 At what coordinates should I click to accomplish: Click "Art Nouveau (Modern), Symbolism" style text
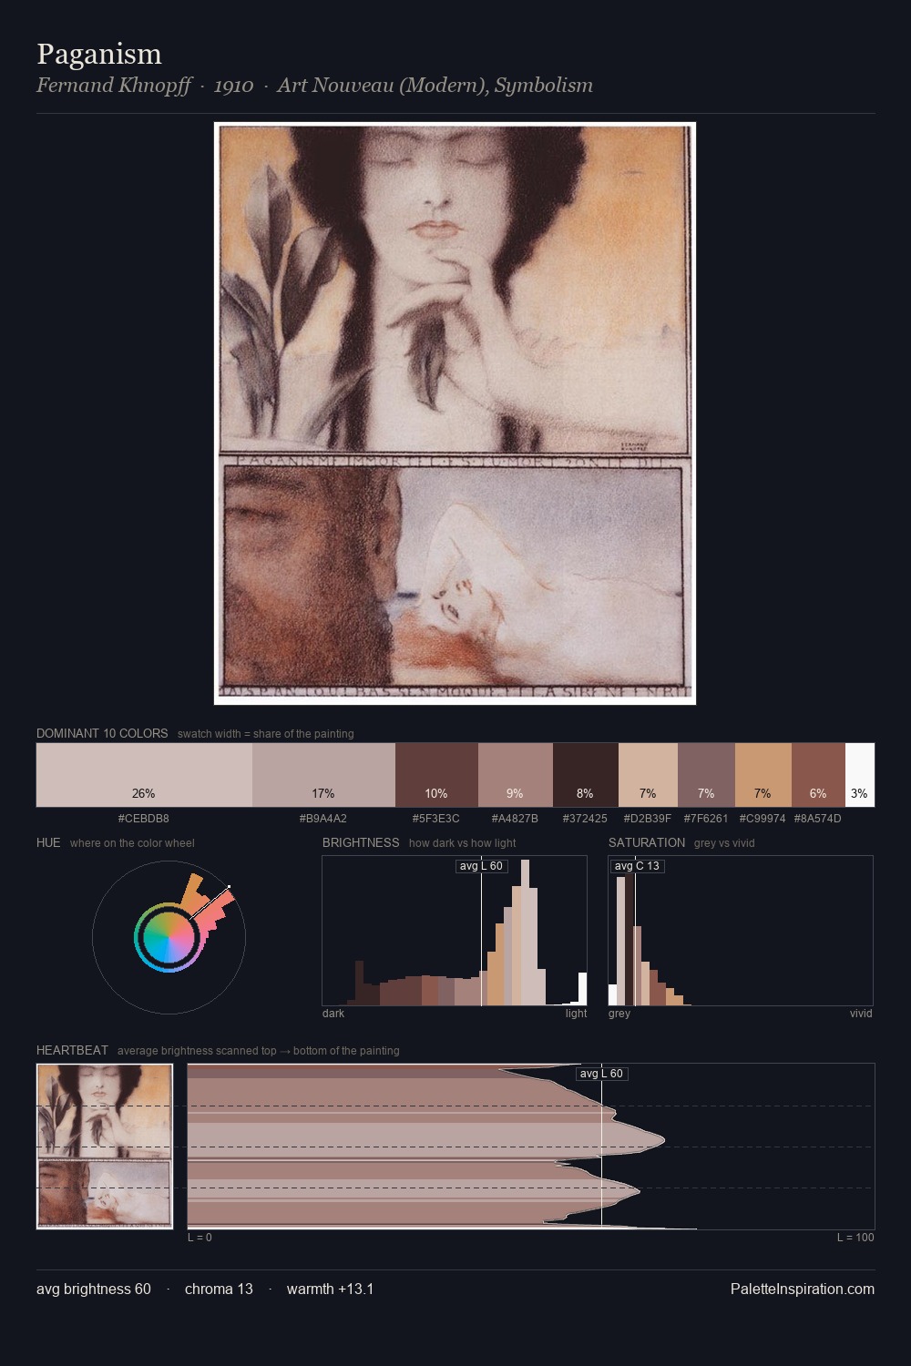click(435, 86)
